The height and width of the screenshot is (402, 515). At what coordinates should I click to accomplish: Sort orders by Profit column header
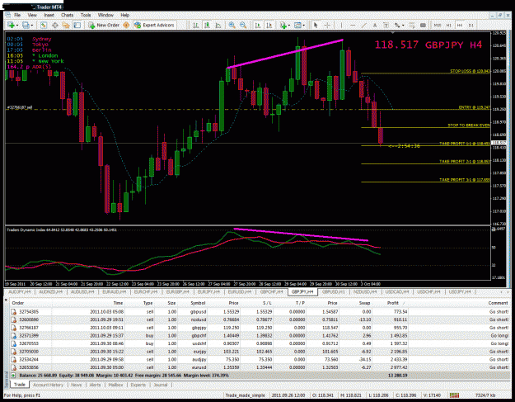(x=393, y=303)
